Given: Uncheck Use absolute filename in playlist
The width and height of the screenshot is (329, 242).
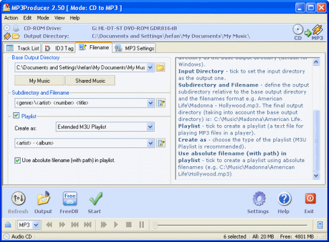Looking at the screenshot, I should 18,160.
